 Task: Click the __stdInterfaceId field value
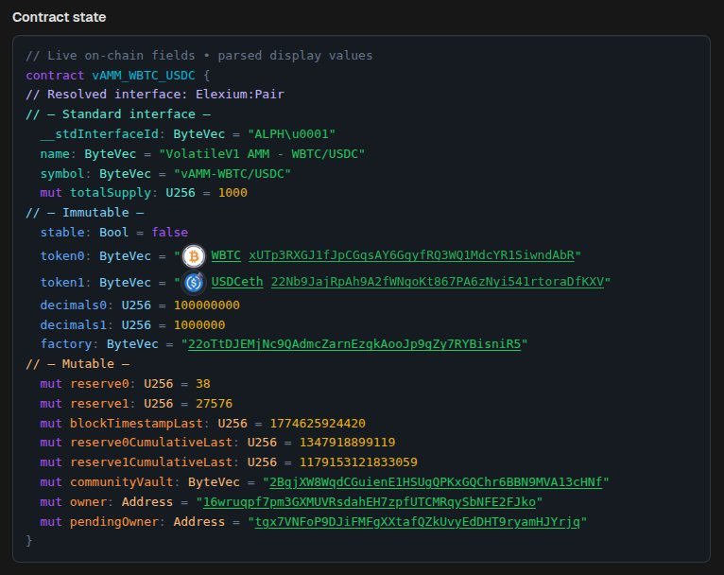click(x=291, y=134)
